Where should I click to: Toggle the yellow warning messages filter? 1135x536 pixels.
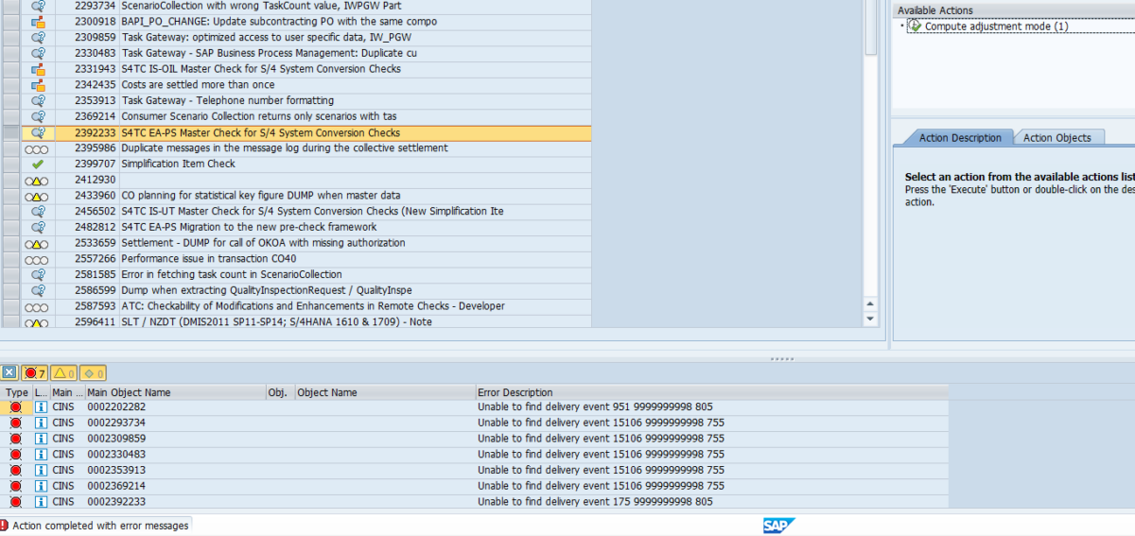(x=63, y=373)
